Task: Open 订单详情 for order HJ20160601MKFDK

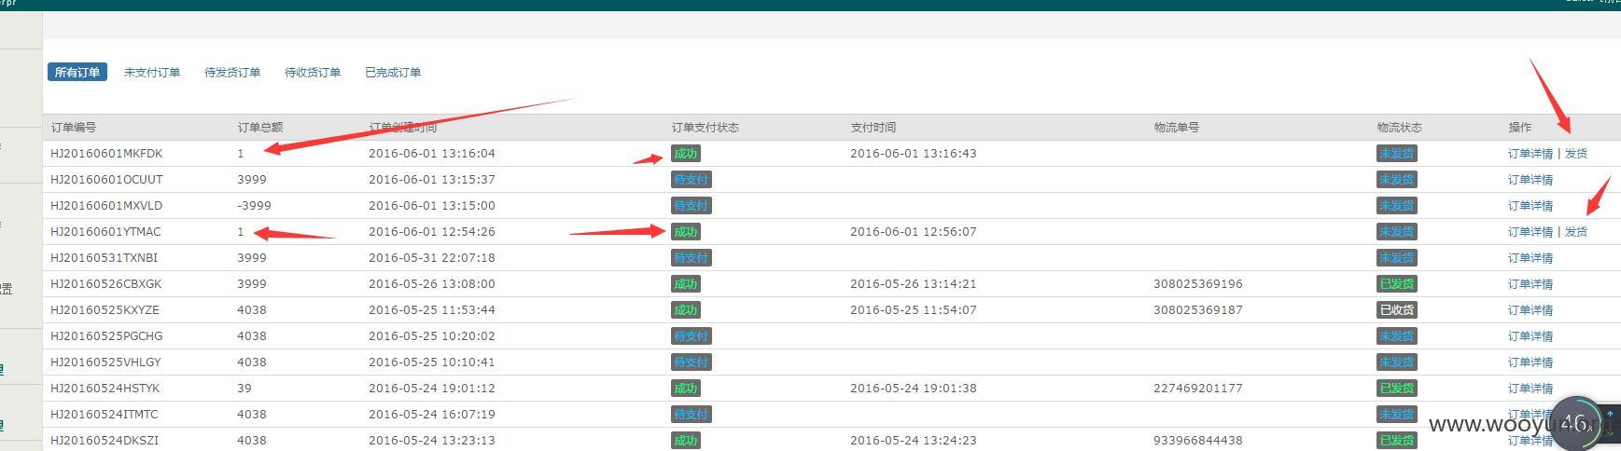Action: click(x=1530, y=154)
